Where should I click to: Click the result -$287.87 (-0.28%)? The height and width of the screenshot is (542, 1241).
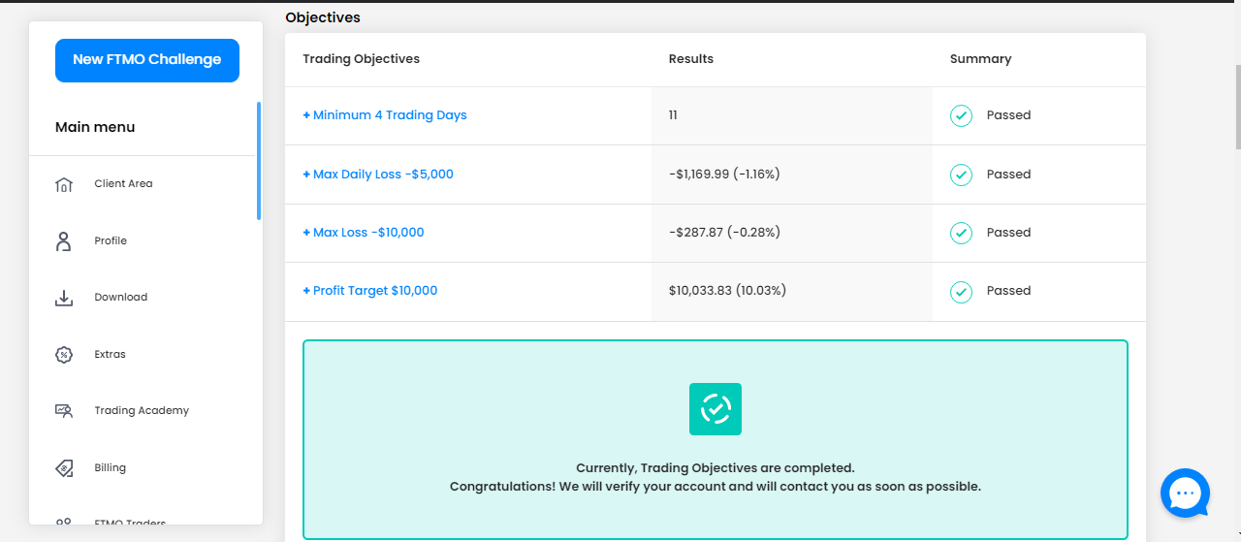click(x=724, y=233)
